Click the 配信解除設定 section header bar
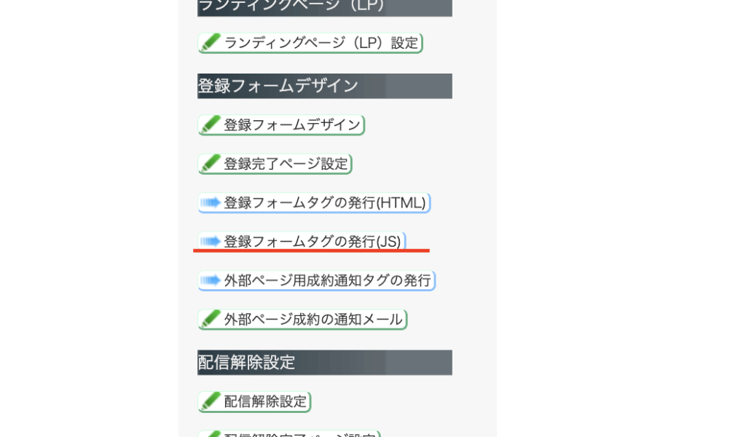 point(325,363)
